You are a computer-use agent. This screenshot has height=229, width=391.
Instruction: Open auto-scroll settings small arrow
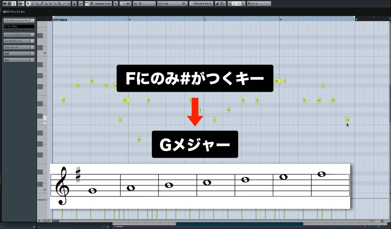point(23,4)
